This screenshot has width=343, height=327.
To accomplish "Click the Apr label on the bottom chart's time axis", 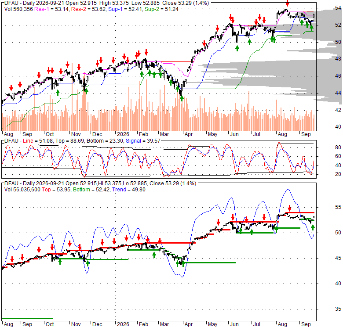I will click(x=188, y=324).
